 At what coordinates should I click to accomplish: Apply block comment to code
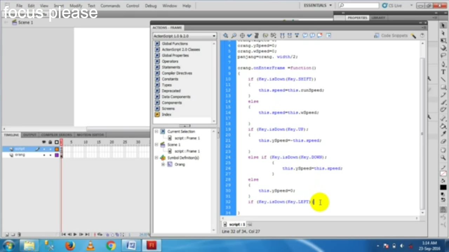tap(305, 36)
